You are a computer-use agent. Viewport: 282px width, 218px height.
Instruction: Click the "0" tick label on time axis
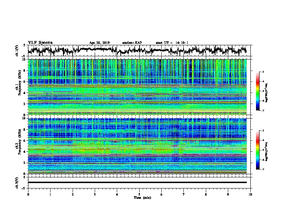tap(28, 194)
